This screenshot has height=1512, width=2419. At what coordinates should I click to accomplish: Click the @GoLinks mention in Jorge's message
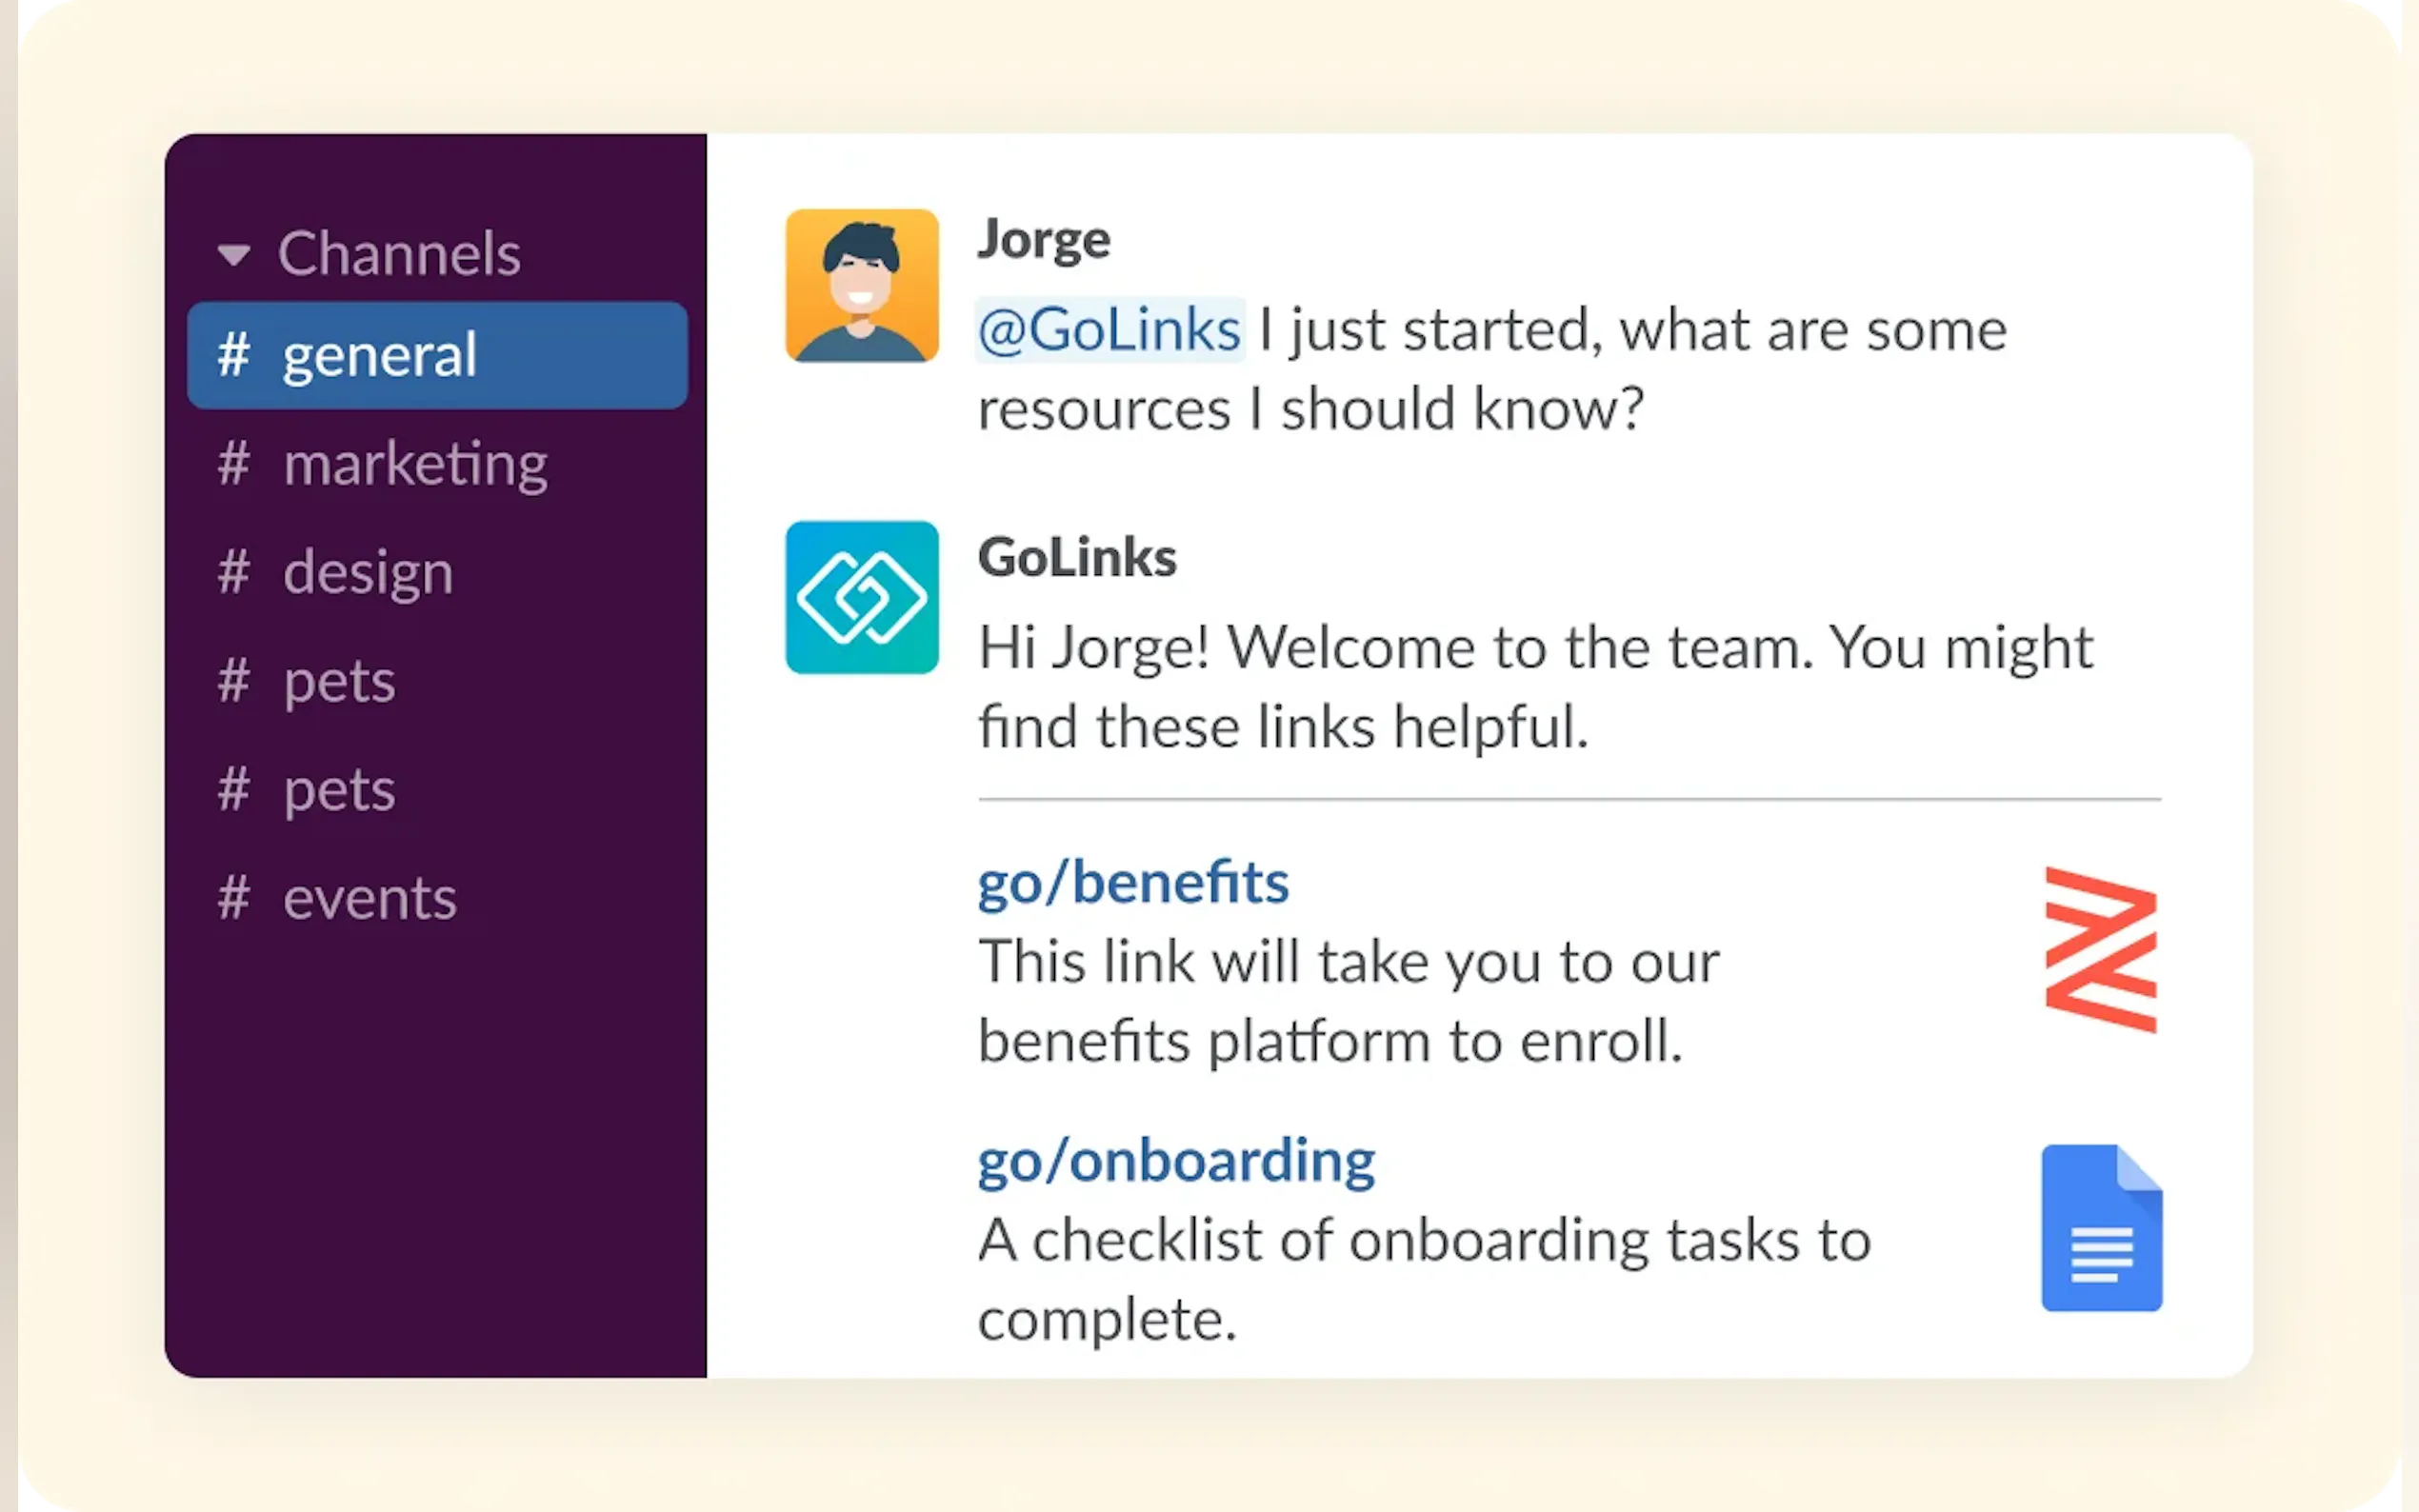[1109, 329]
